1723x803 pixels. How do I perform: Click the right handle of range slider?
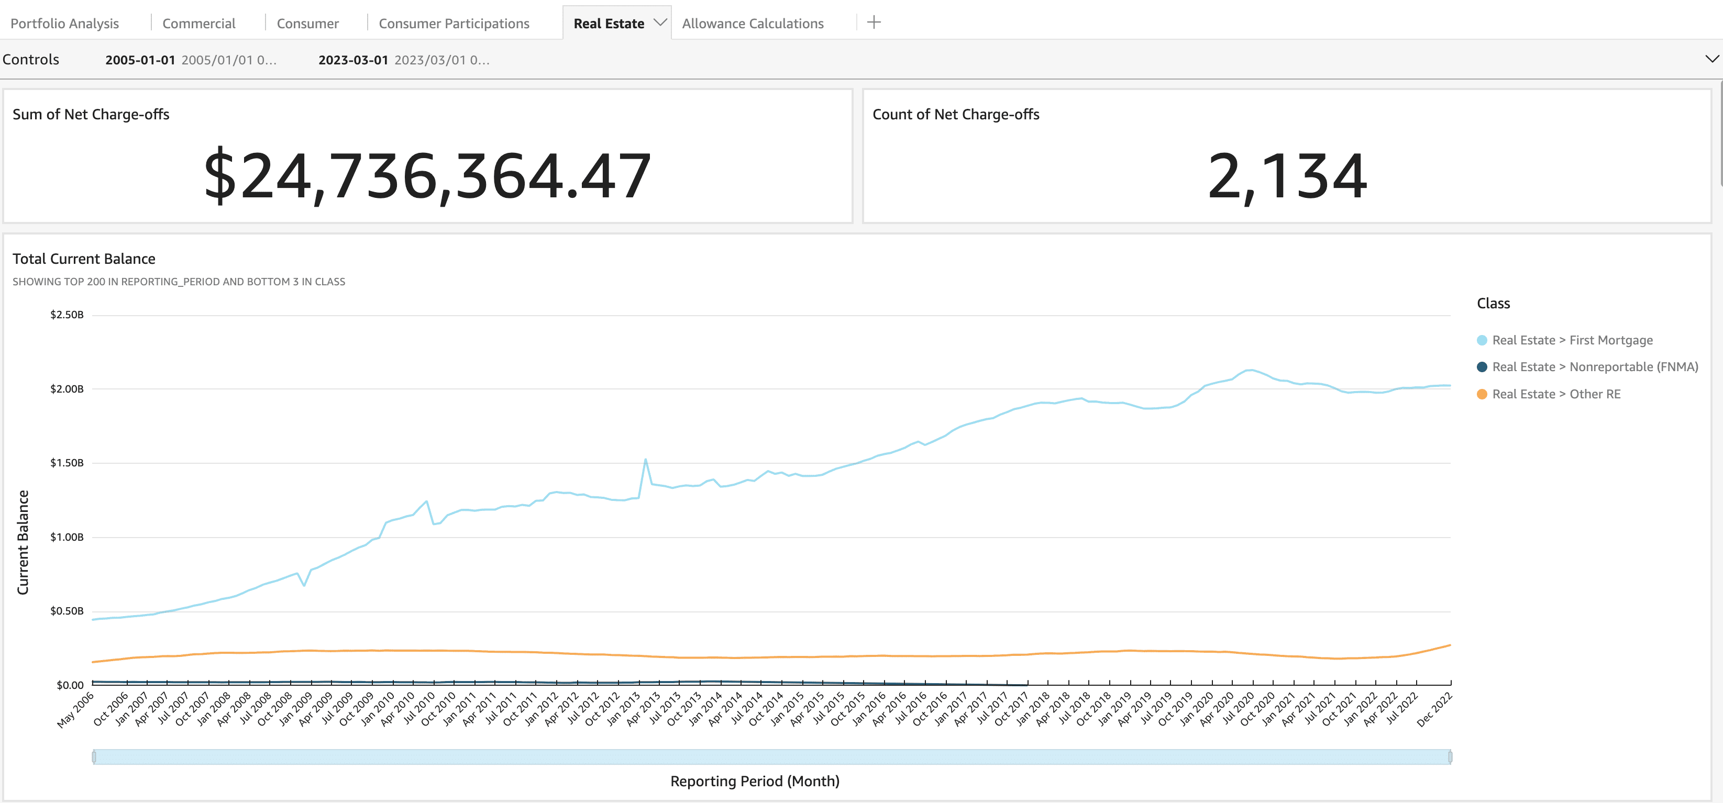pyautogui.click(x=1450, y=757)
